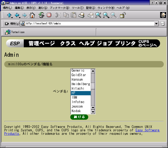Click the Find text magnifier icon
Viewport: 168px width, 148px height.
pyautogui.click(x=98, y=15)
